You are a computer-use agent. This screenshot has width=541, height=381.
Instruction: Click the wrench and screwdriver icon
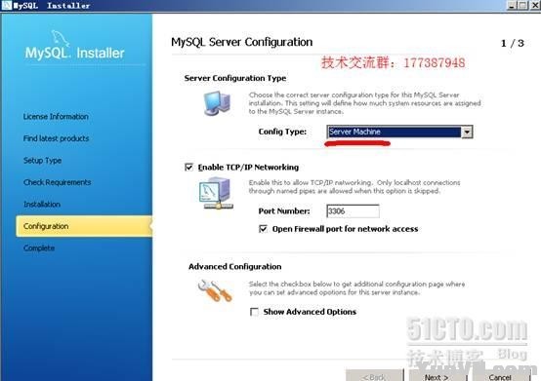click(x=215, y=290)
